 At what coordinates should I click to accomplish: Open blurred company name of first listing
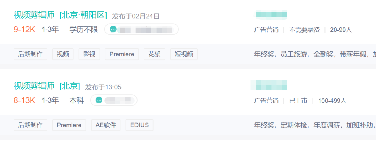pos(271,15)
